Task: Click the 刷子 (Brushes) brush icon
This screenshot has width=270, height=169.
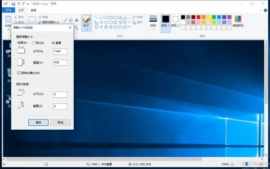Action: pyautogui.click(x=86, y=19)
